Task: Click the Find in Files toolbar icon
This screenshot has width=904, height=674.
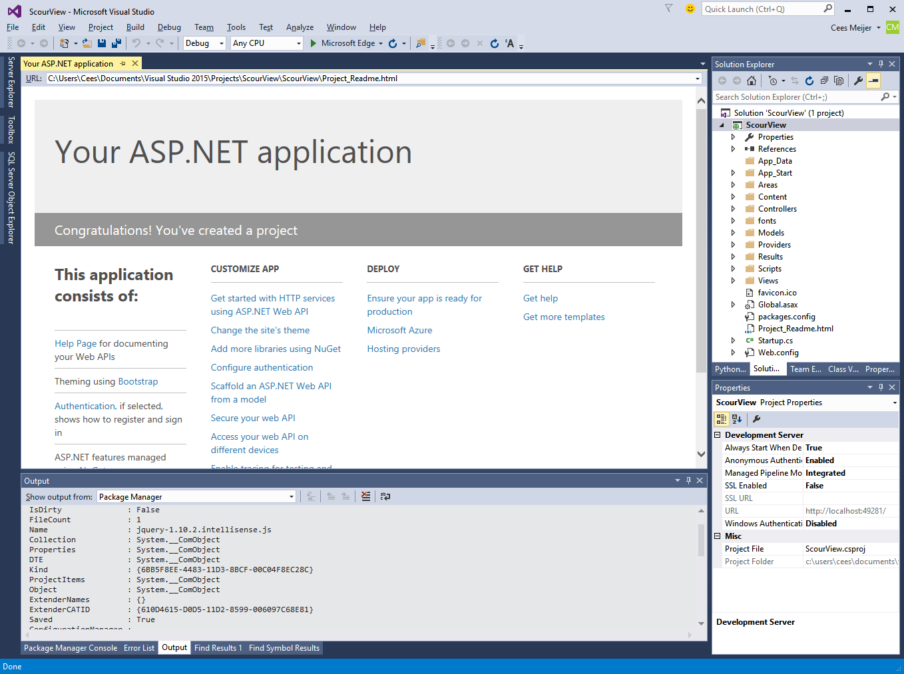Action: [x=421, y=43]
